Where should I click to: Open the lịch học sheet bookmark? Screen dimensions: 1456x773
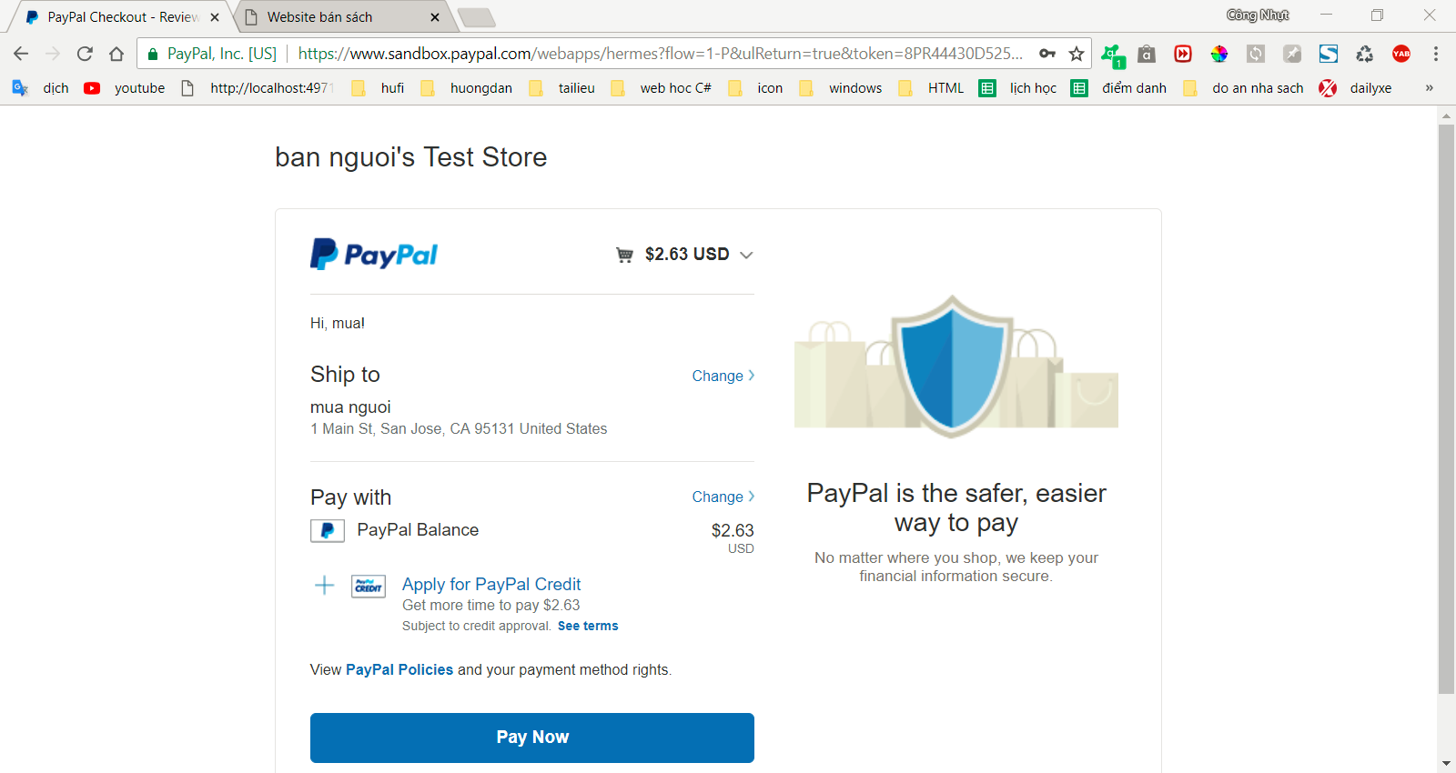[1018, 88]
